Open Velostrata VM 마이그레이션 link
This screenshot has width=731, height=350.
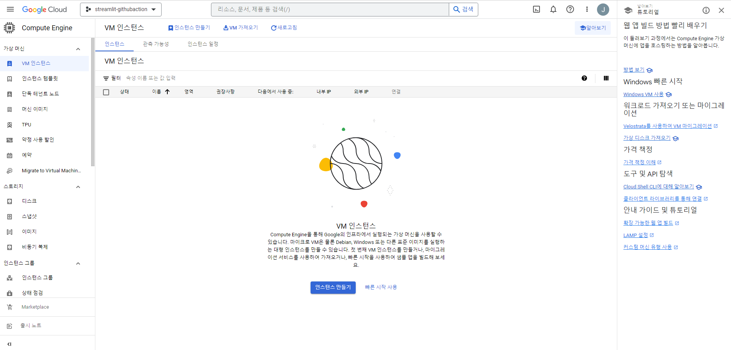coord(667,126)
